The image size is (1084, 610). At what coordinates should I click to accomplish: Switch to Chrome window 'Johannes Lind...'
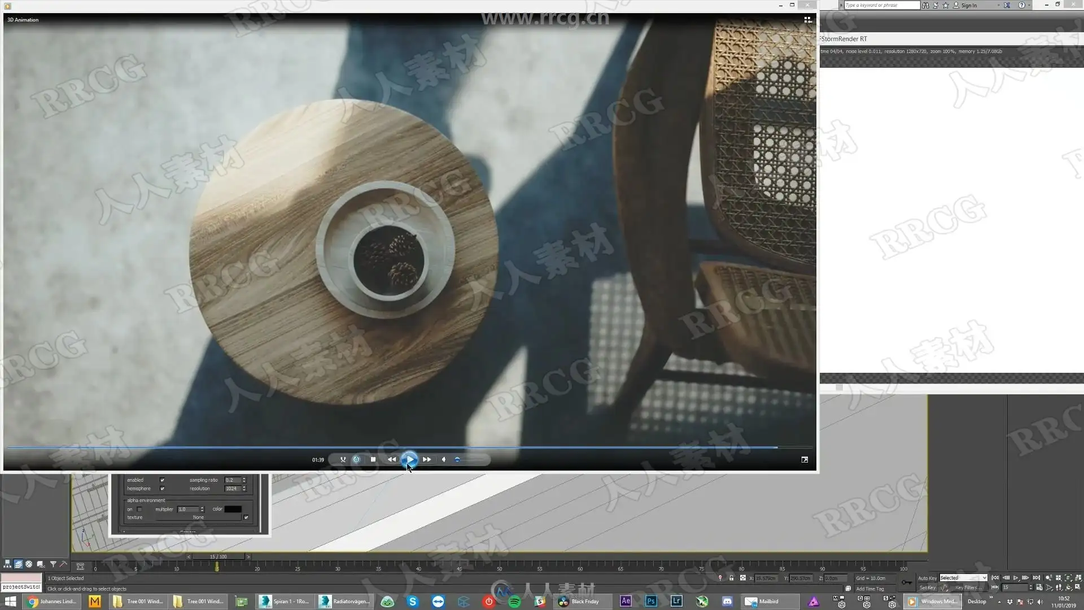coord(53,602)
